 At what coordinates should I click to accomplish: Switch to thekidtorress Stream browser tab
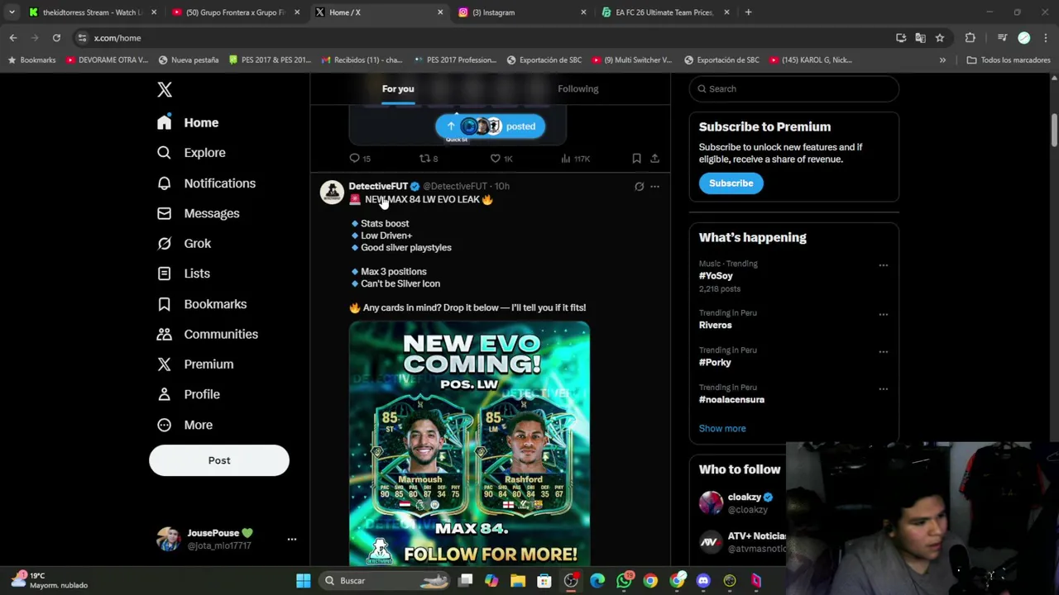click(93, 12)
